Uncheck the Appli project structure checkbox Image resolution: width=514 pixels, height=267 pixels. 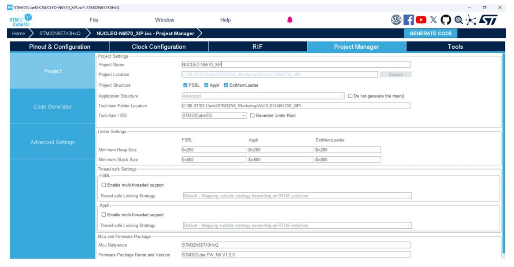206,85
